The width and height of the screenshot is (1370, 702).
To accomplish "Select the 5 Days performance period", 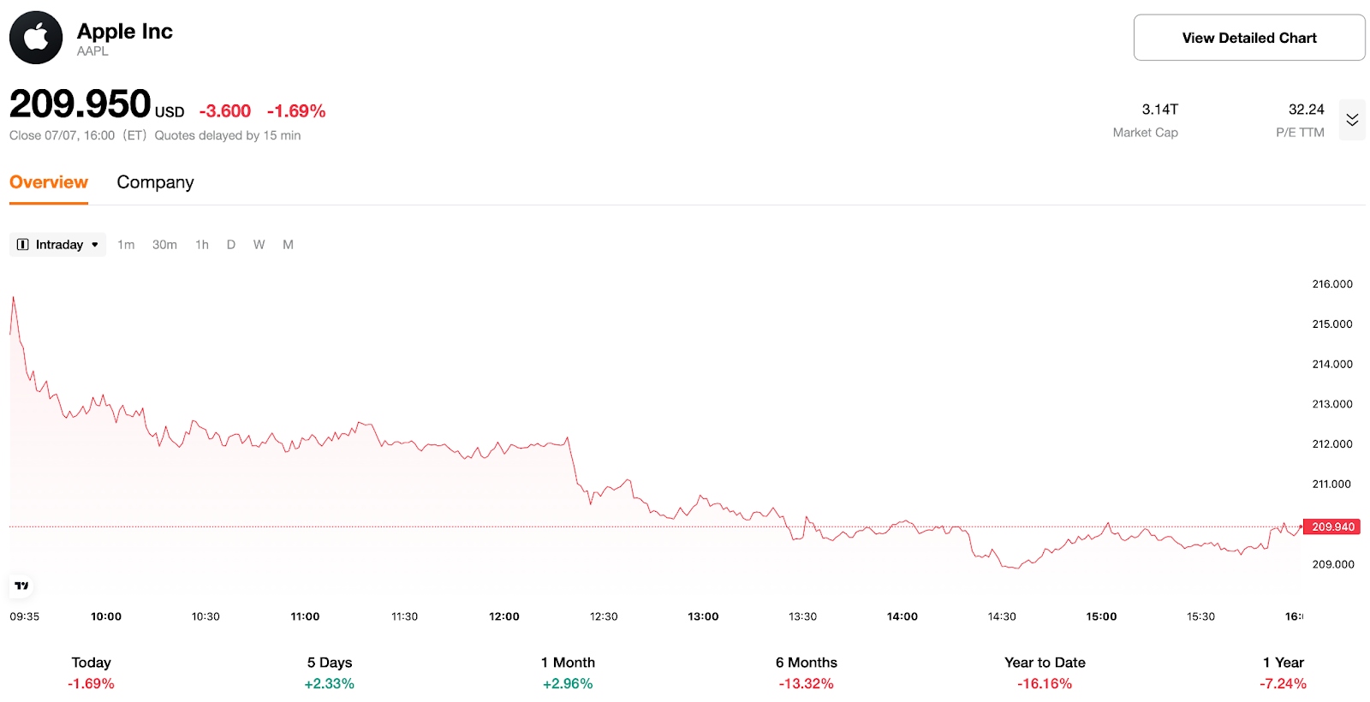I will 330,672.
